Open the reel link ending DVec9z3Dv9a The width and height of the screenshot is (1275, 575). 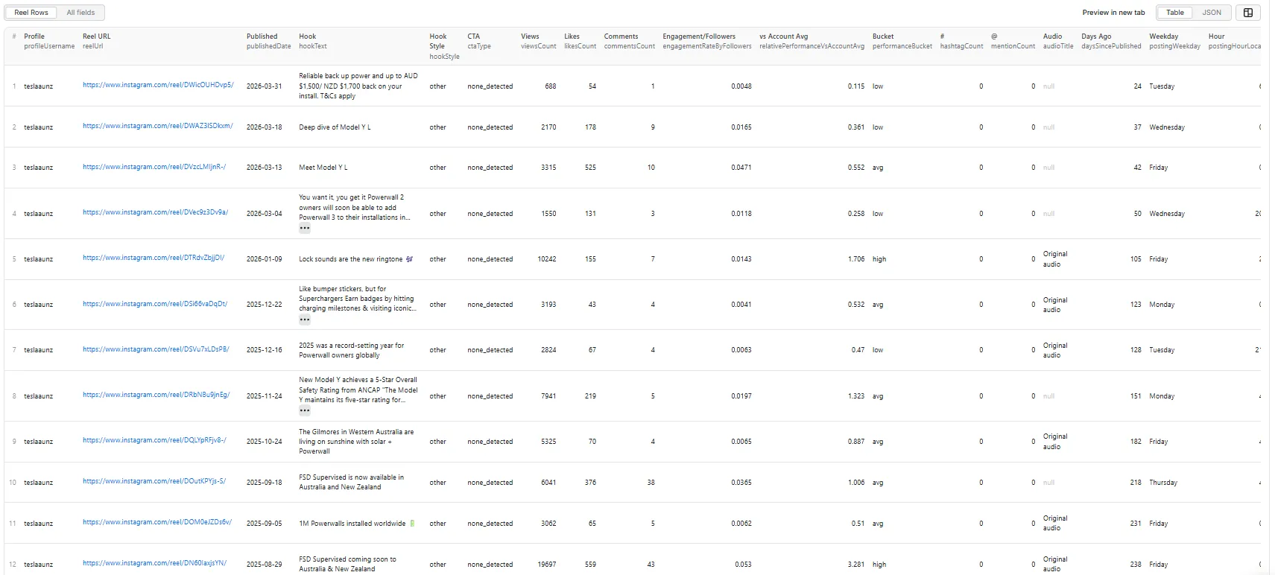pos(156,212)
